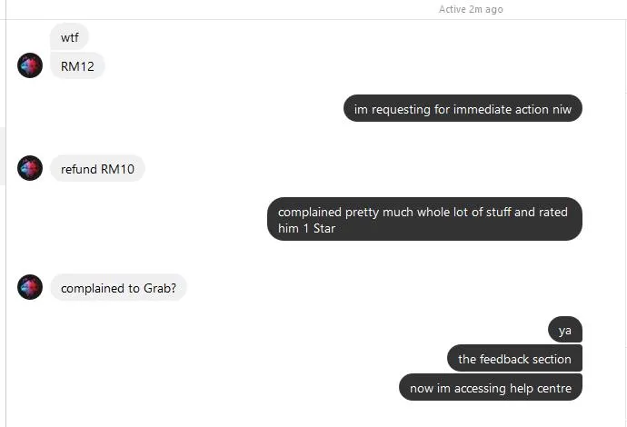Click the word 'feedback' in the sent message

pos(504,359)
